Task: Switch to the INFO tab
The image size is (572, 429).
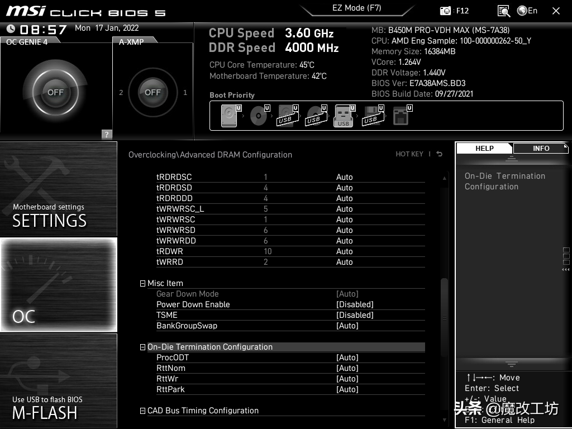Action: click(541, 148)
